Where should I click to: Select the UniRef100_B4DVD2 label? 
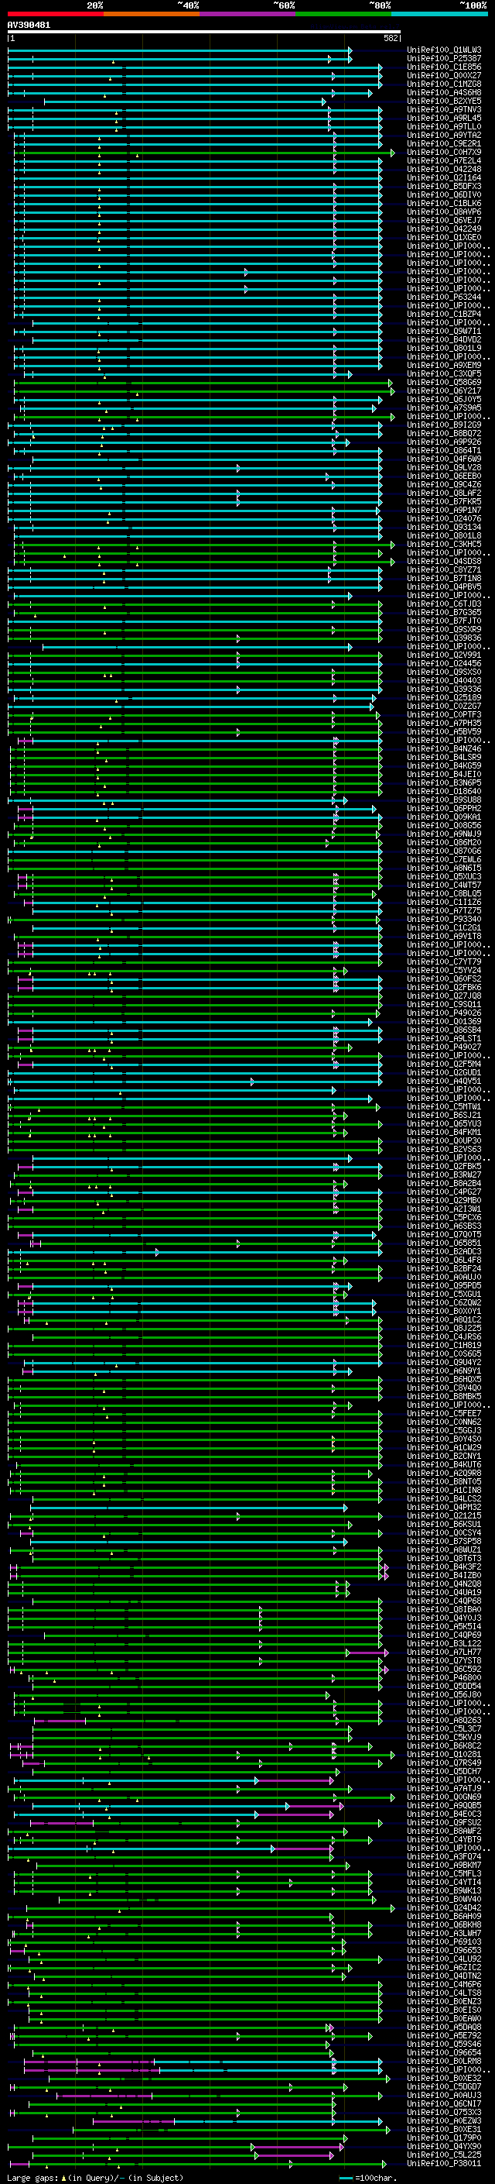click(444, 339)
